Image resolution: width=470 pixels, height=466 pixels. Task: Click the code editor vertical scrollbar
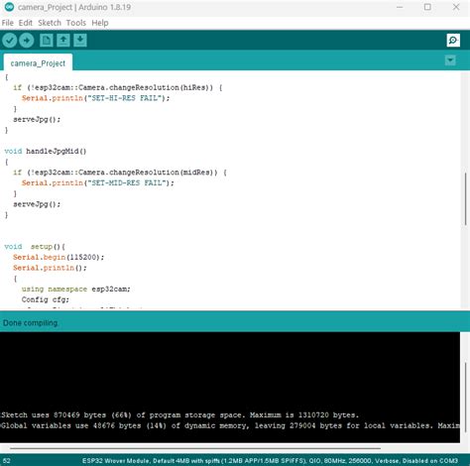[465, 199]
